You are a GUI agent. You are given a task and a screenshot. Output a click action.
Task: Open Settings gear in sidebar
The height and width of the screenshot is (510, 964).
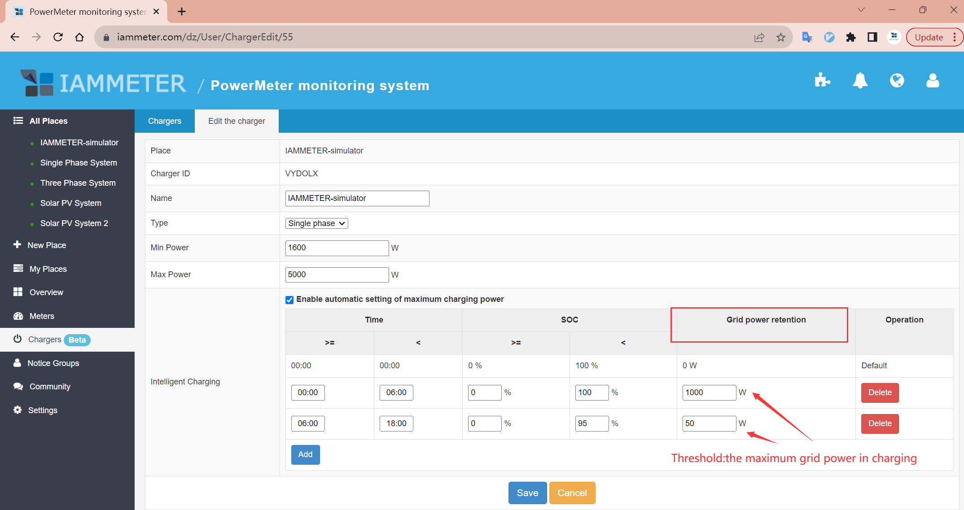pos(18,410)
